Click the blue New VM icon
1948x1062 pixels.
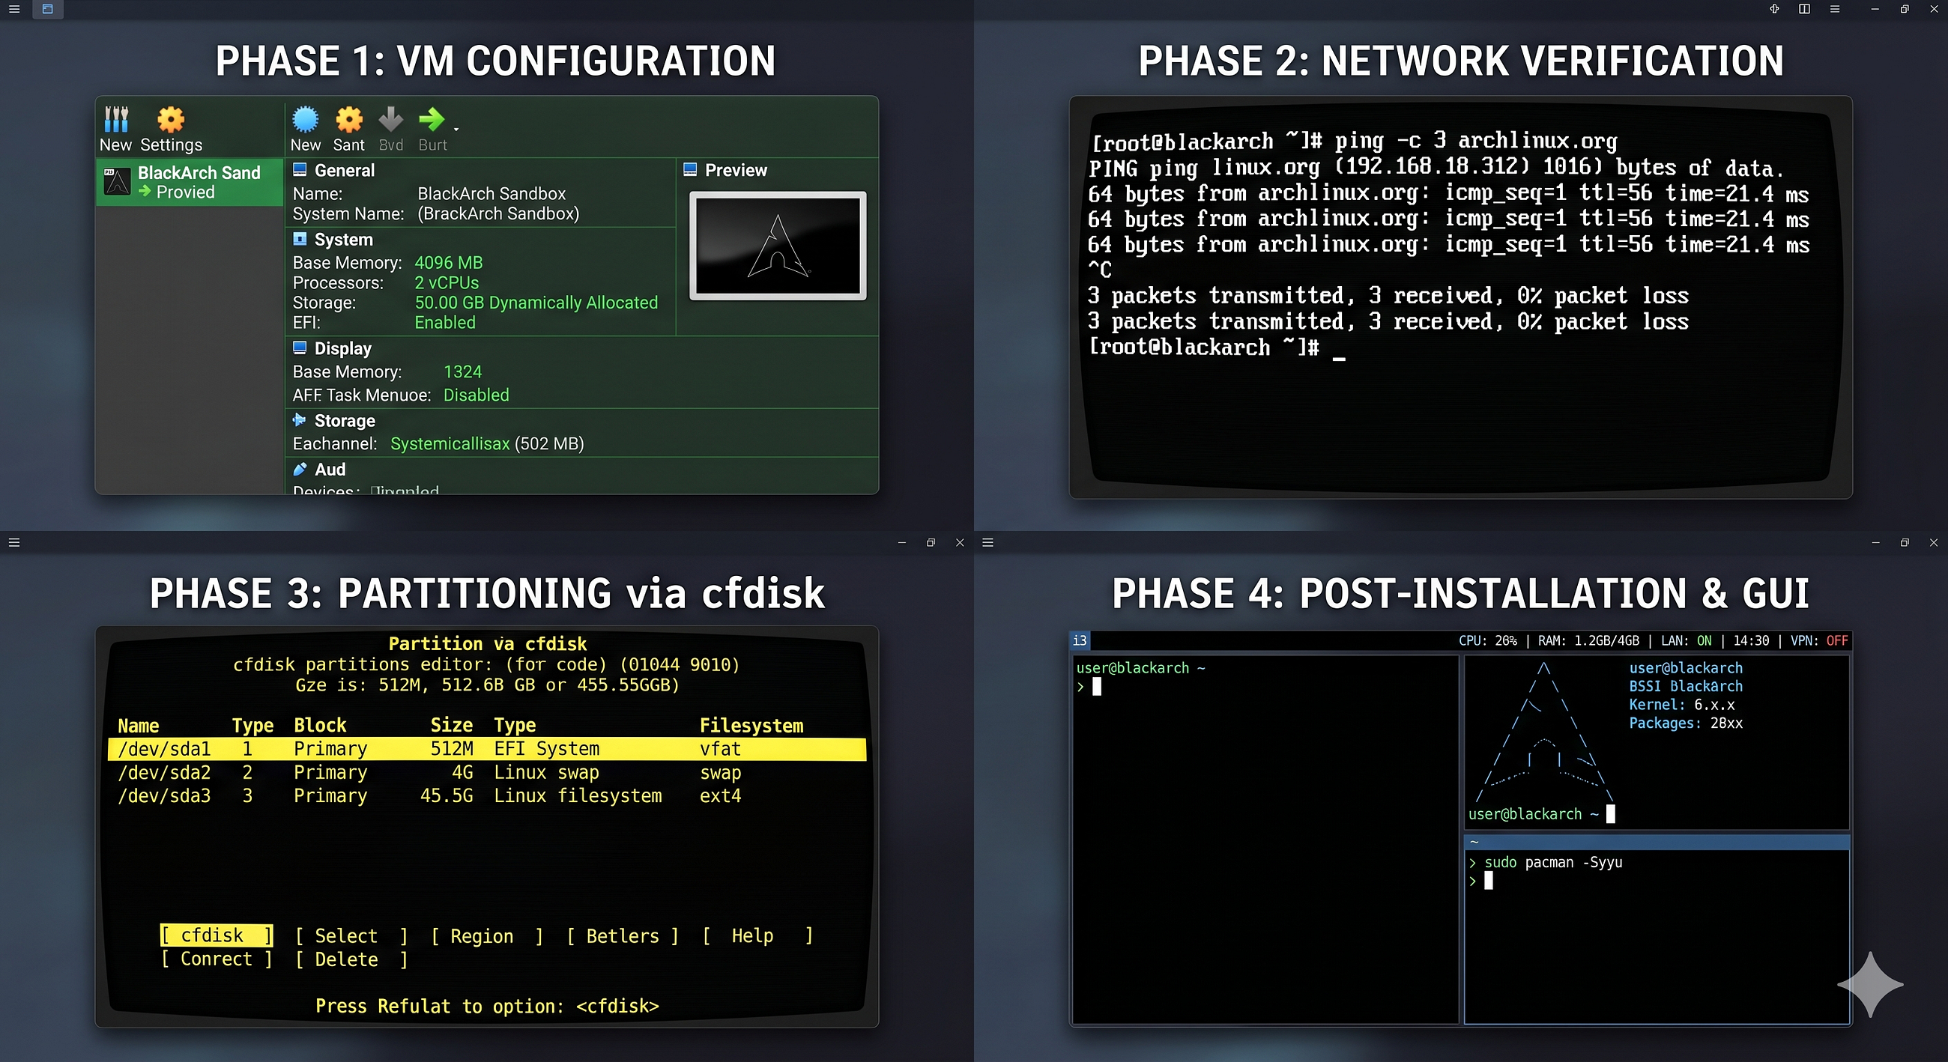pos(306,119)
